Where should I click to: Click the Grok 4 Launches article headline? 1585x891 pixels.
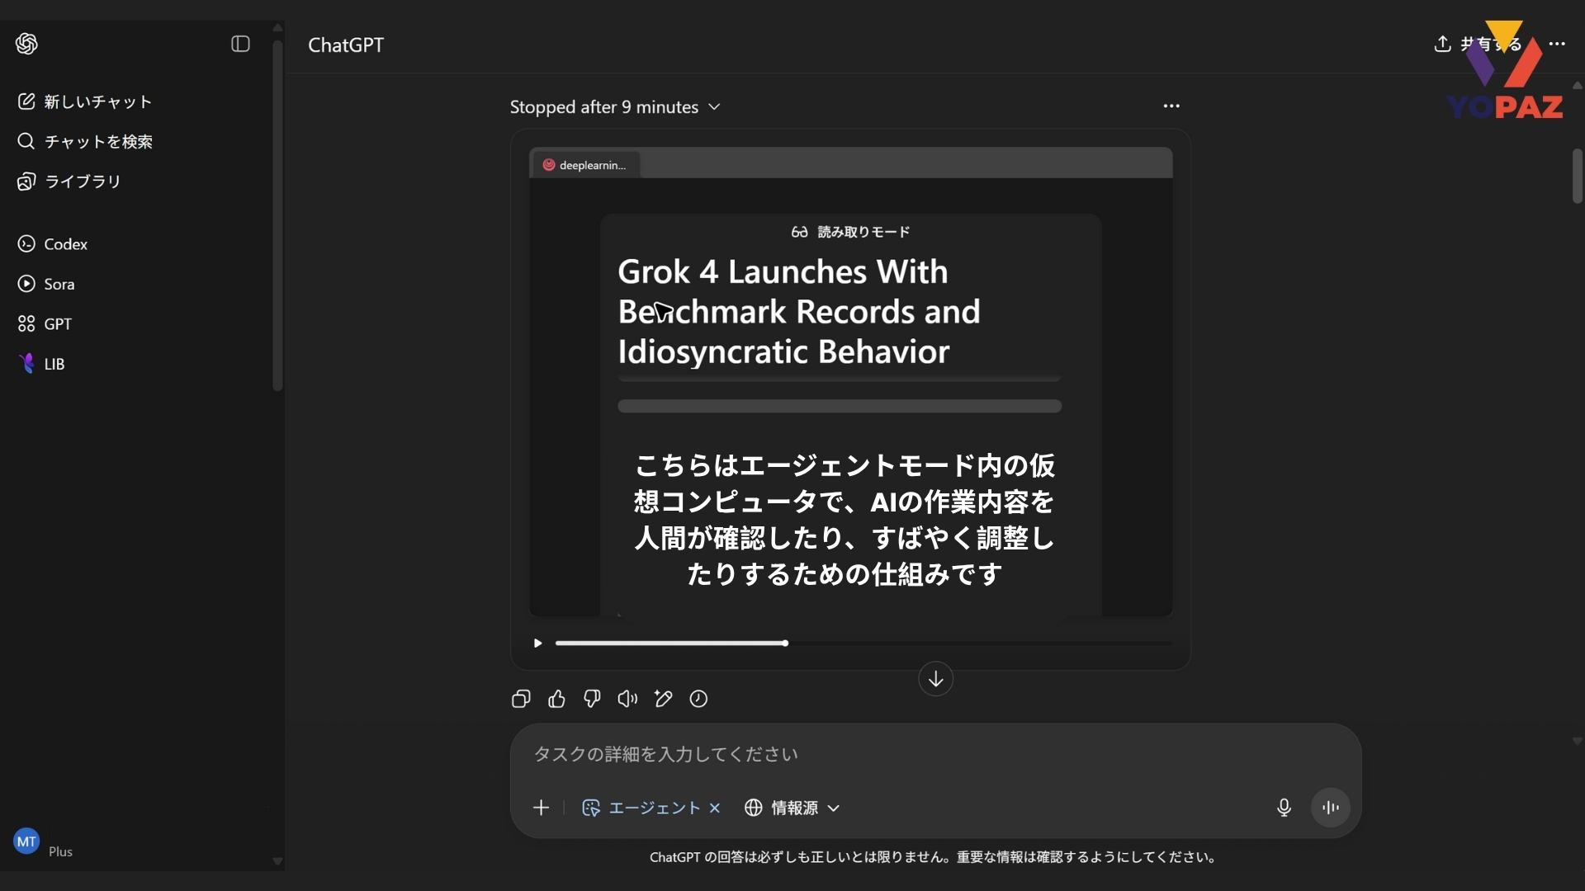coord(799,312)
